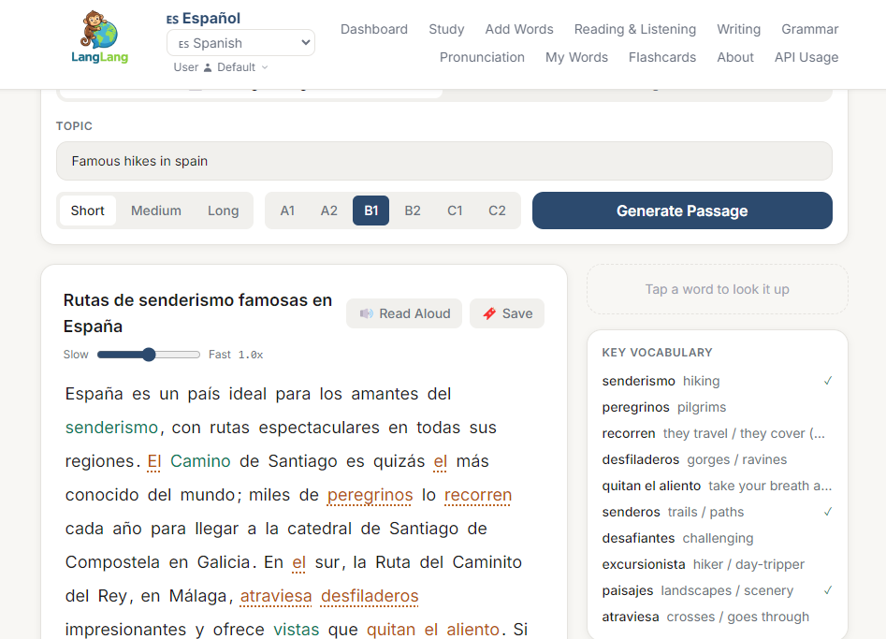Image resolution: width=886 pixels, height=639 pixels.
Task: Open the Study page
Action: [446, 29]
